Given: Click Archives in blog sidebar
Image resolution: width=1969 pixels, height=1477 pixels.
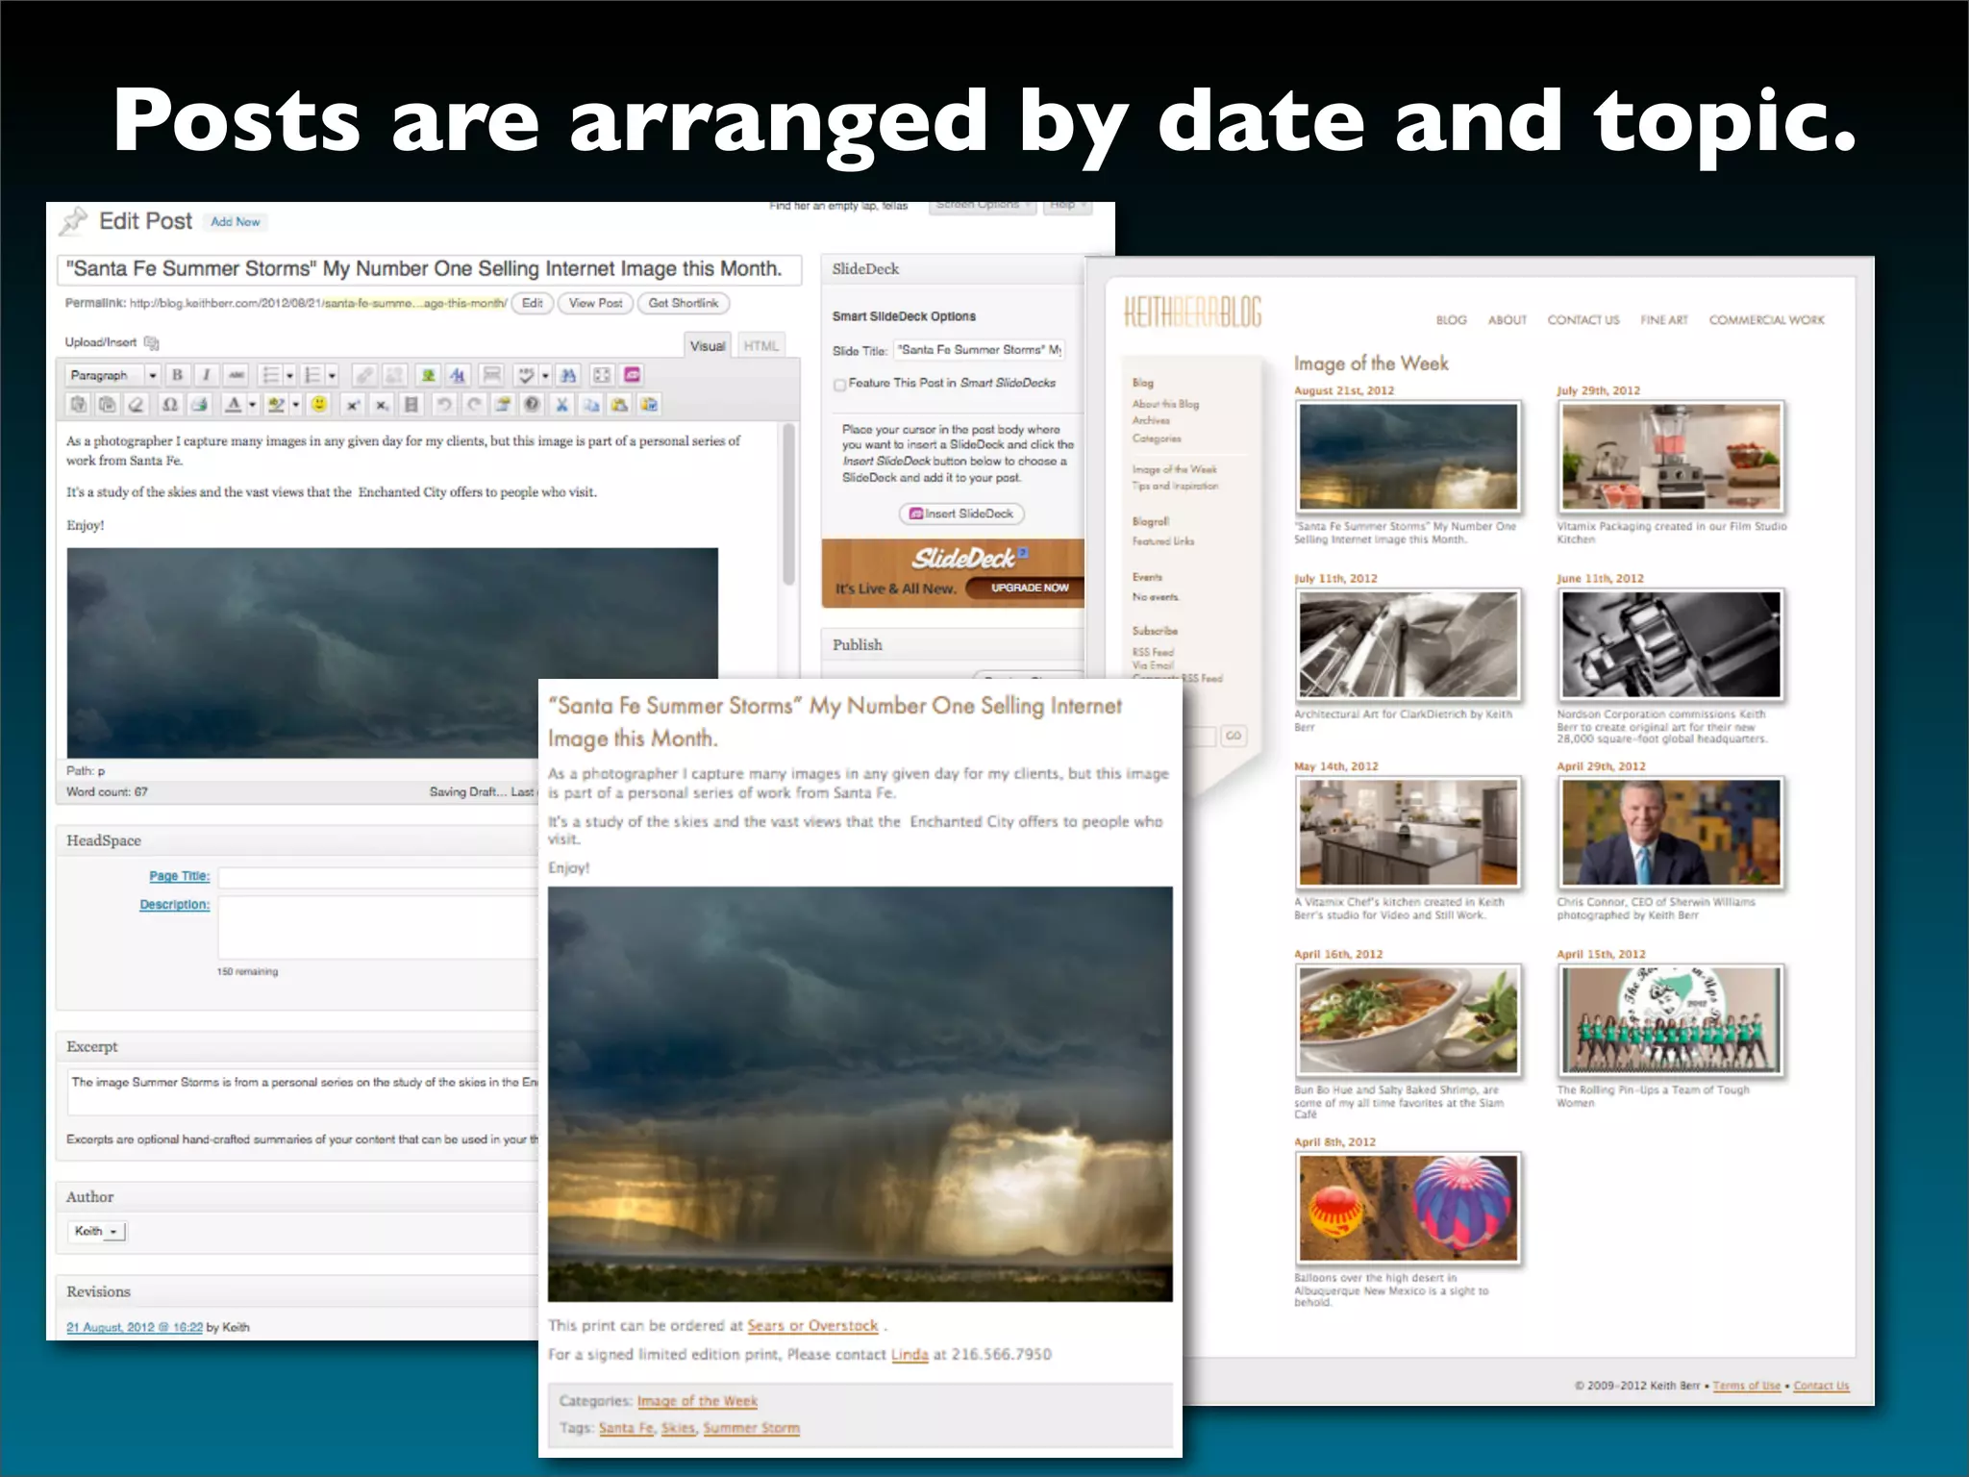Looking at the screenshot, I should click(x=1151, y=420).
